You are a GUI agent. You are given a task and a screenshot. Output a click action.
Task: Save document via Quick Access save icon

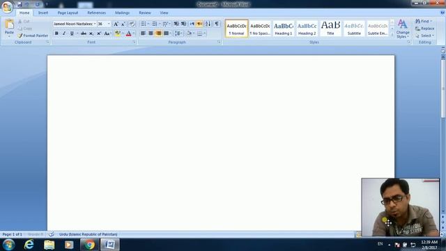pyautogui.click(x=20, y=4)
